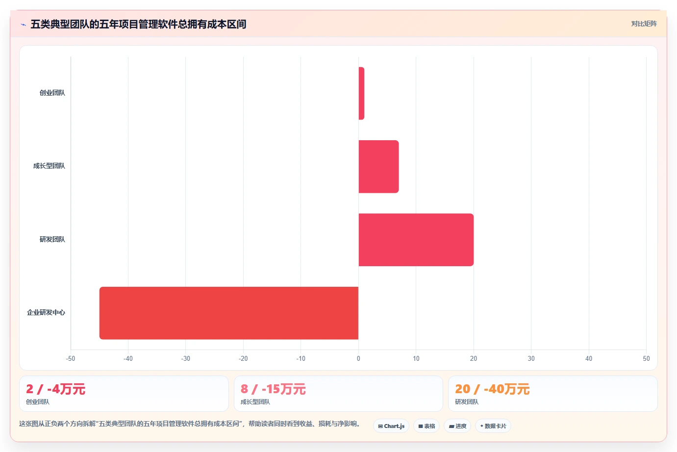
Task: Click the description sentence beginning 这张图从正负两个方向
Action: [190, 424]
